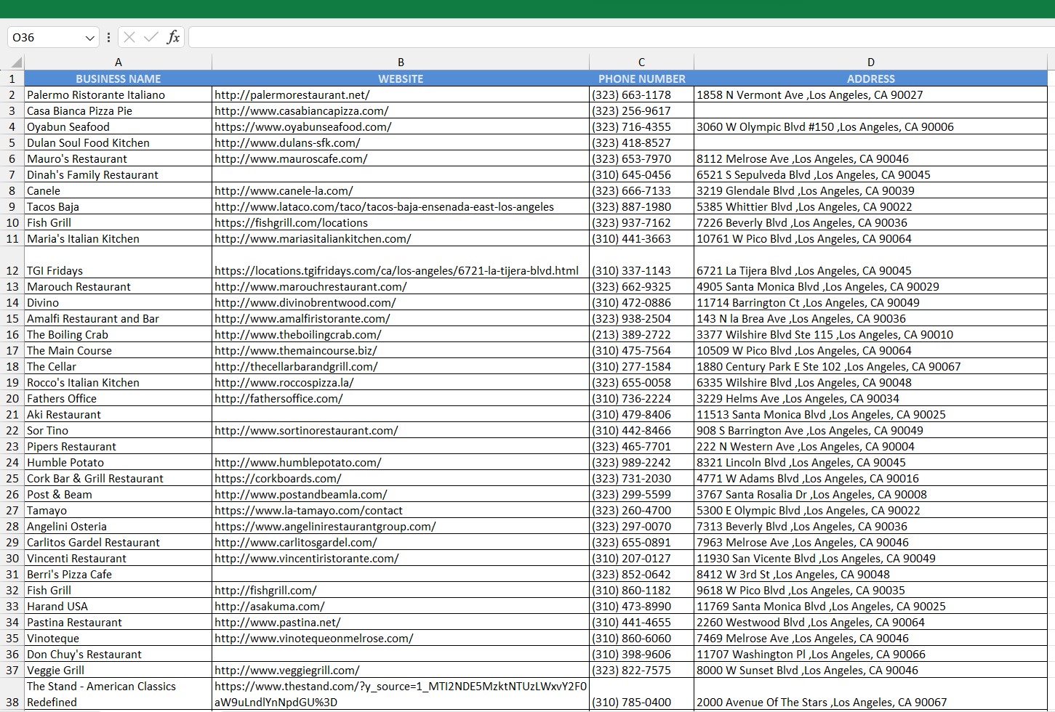Click the formula bar options dots

(x=108, y=37)
